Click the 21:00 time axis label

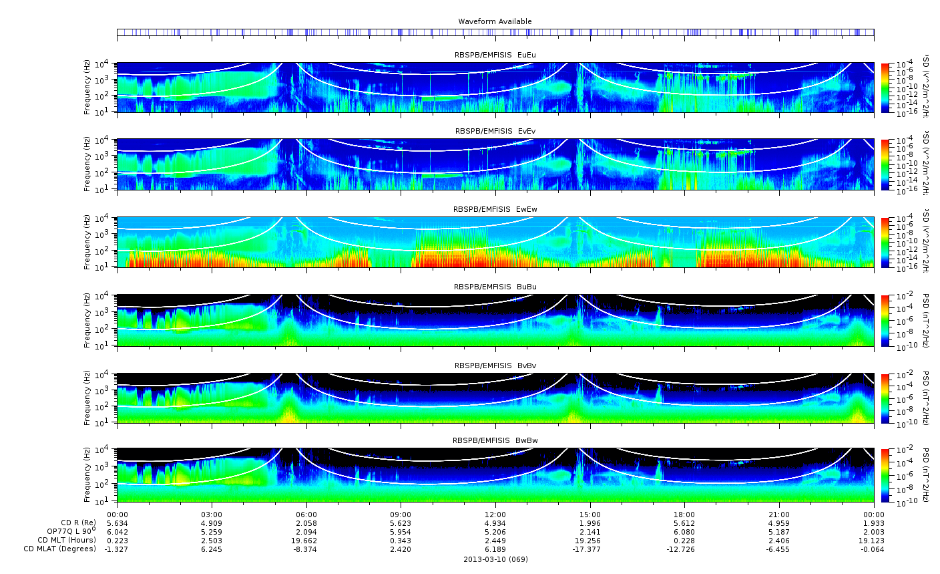(x=779, y=515)
